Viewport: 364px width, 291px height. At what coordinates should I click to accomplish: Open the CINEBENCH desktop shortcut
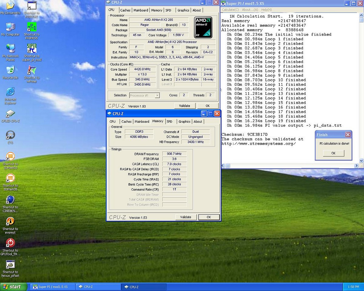pos(10,199)
